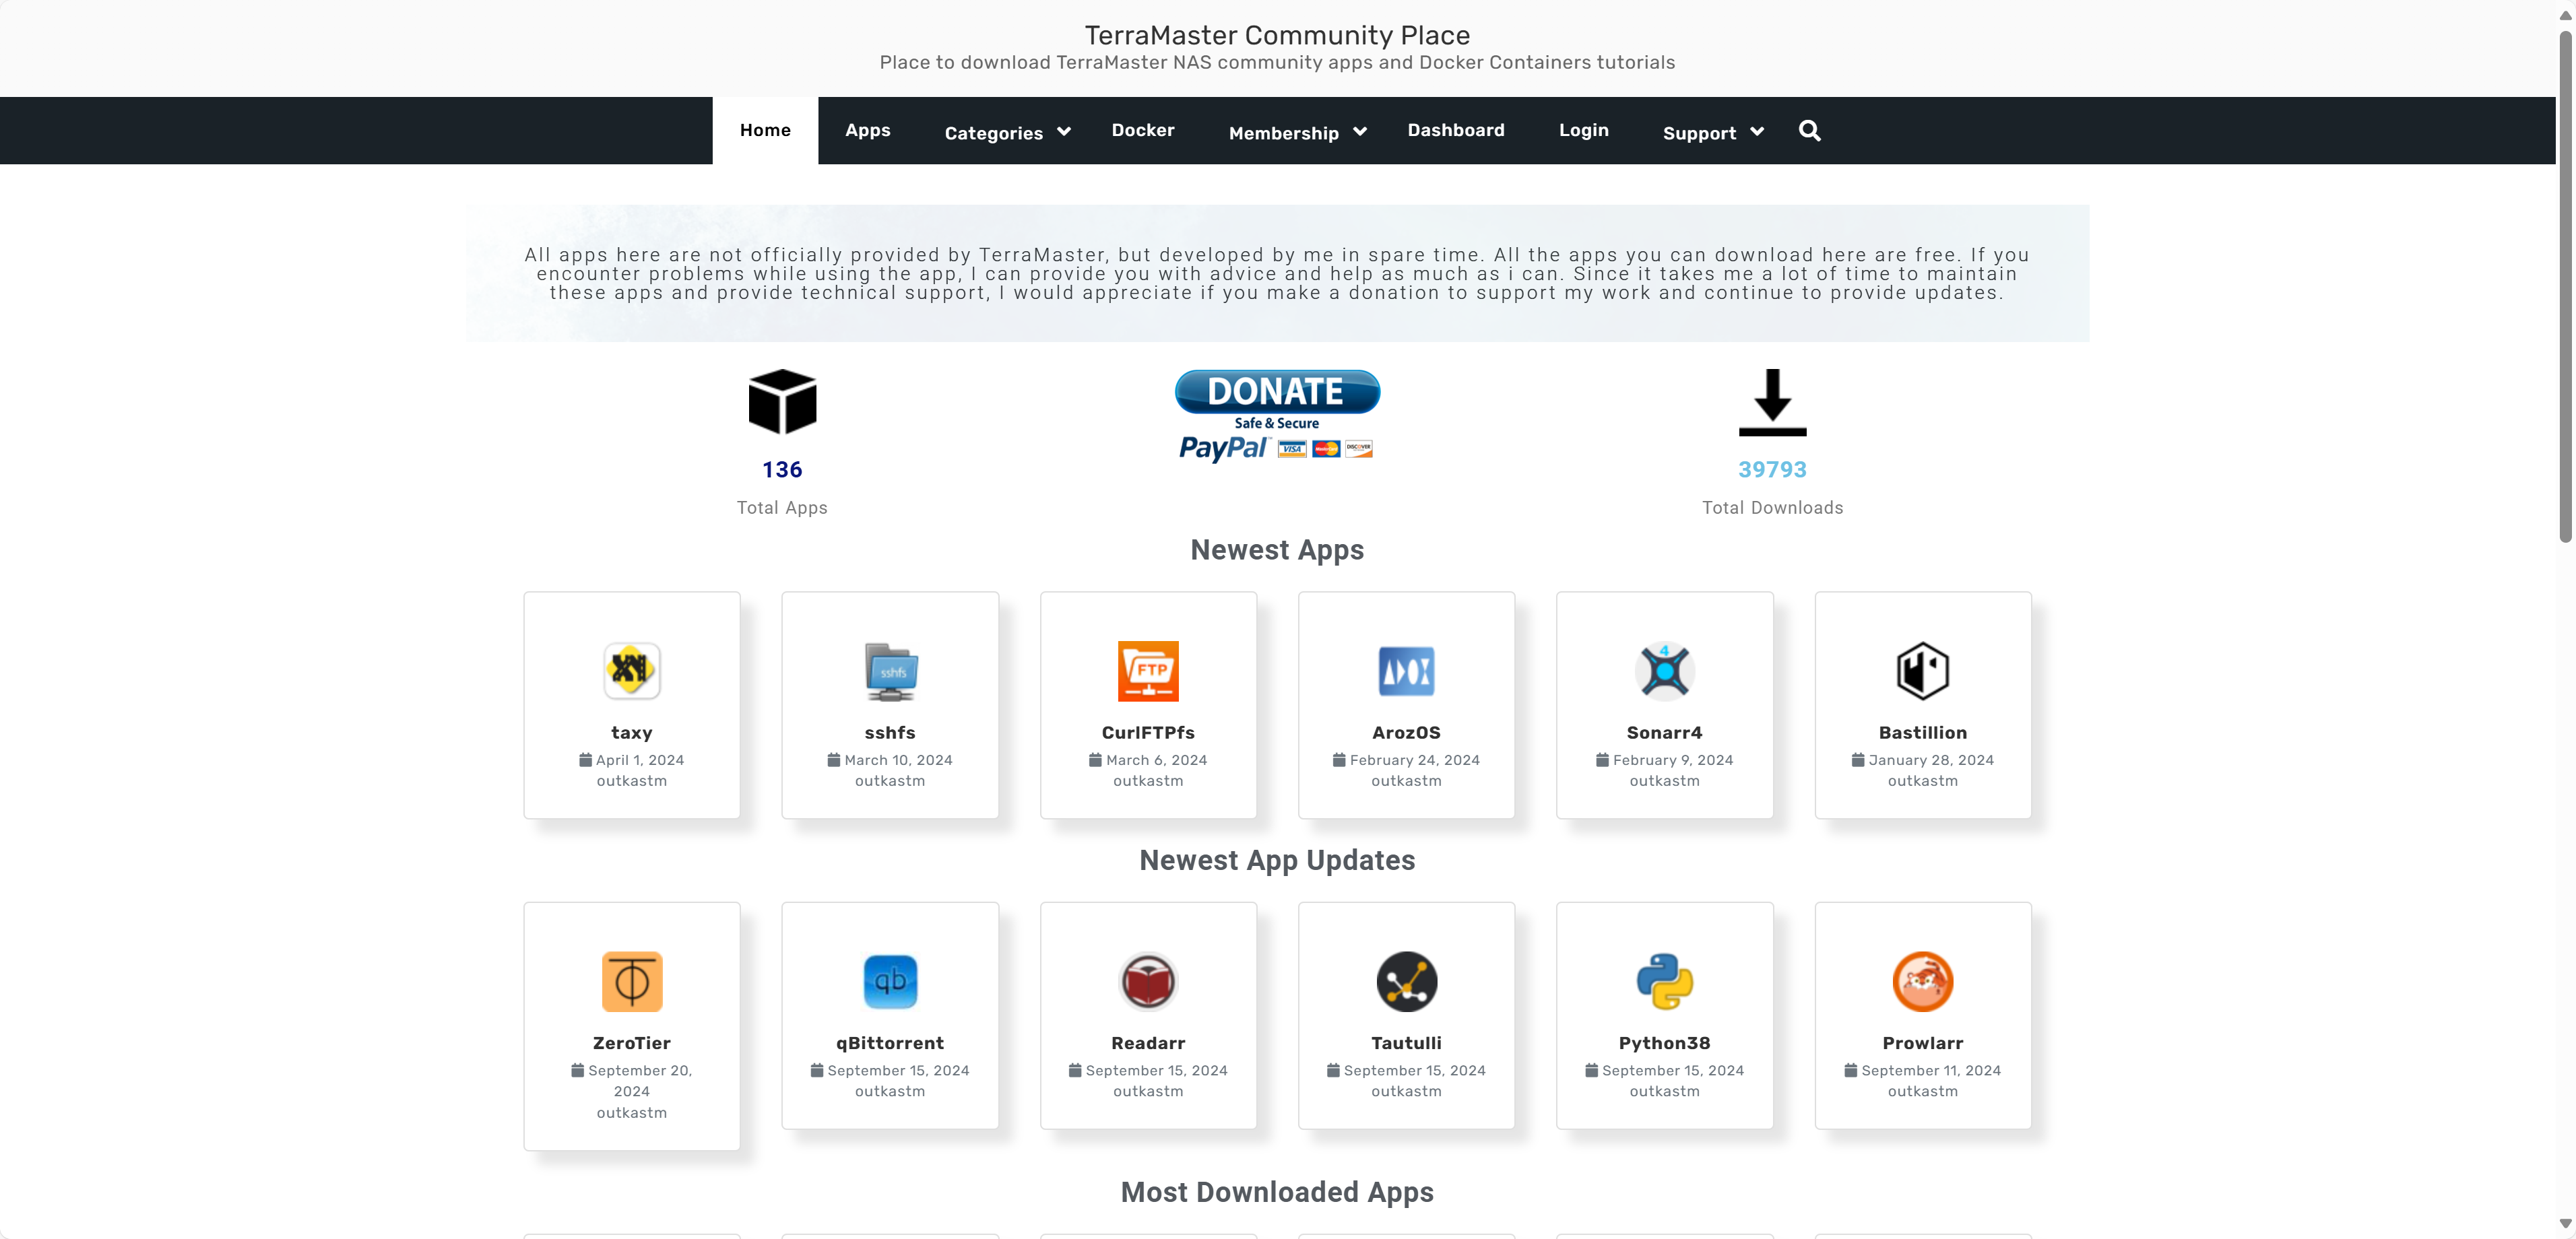Viewport: 2576px width, 1239px height.
Task: Open the Python38 snake icon
Action: coord(1664,981)
